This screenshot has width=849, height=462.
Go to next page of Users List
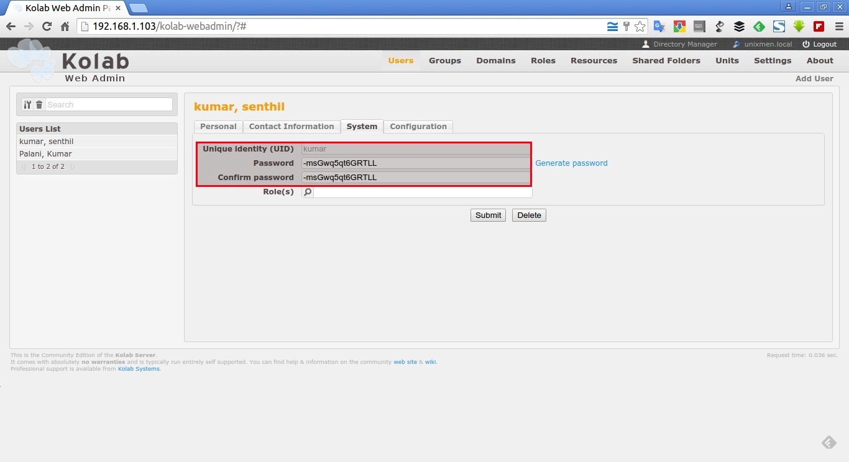[x=72, y=167]
